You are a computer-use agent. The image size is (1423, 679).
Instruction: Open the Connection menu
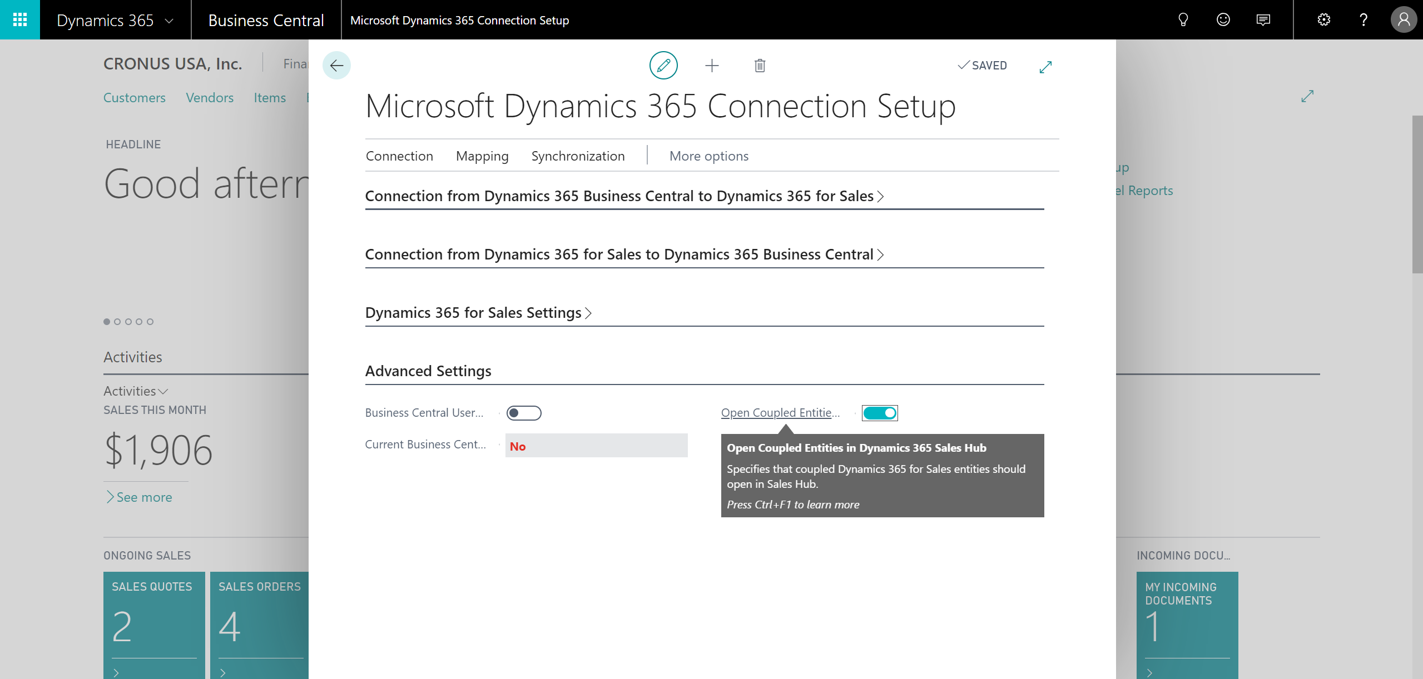click(x=399, y=156)
